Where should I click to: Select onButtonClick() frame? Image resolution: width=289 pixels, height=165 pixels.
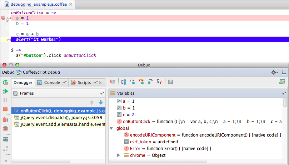[x=59, y=111]
